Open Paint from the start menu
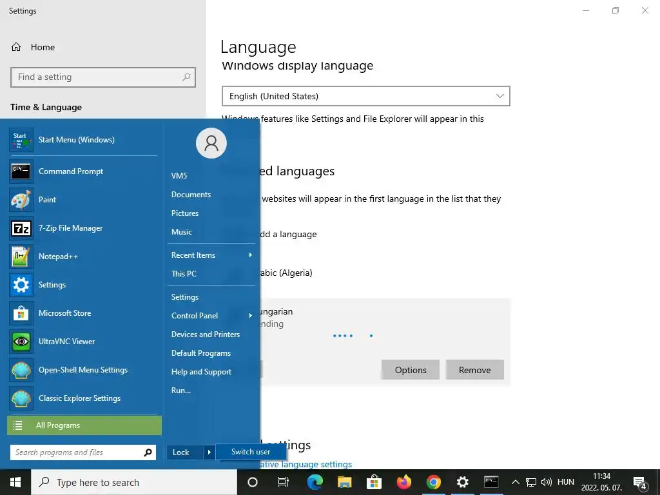The height and width of the screenshot is (495, 660). [x=83, y=200]
